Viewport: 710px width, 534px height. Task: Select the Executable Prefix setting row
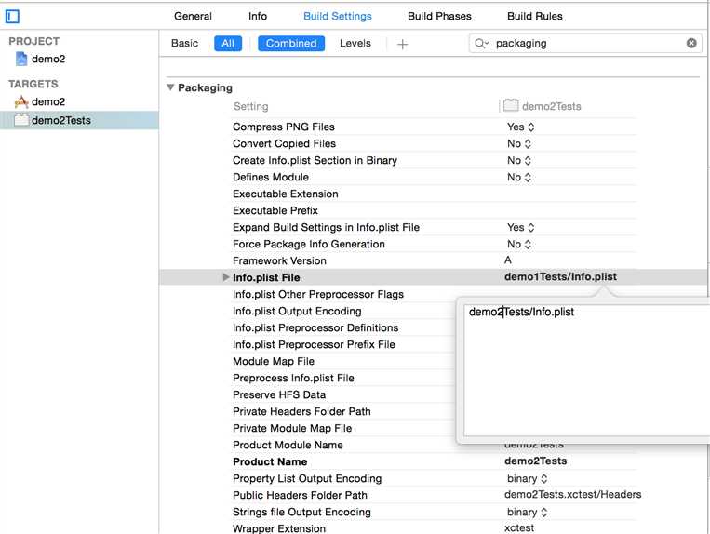pos(434,211)
